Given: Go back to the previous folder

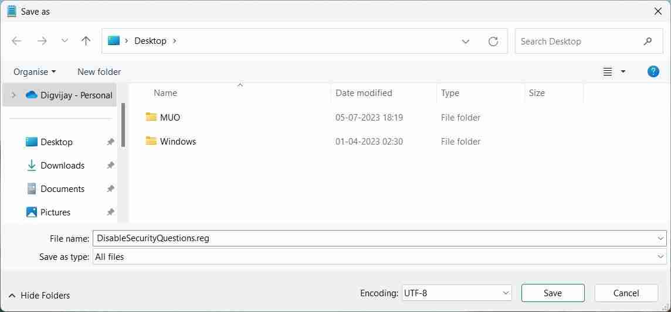Looking at the screenshot, I should (16, 41).
